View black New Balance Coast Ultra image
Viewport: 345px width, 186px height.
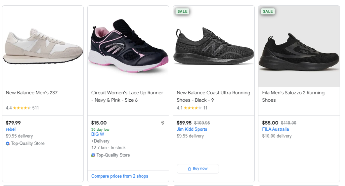point(214,46)
